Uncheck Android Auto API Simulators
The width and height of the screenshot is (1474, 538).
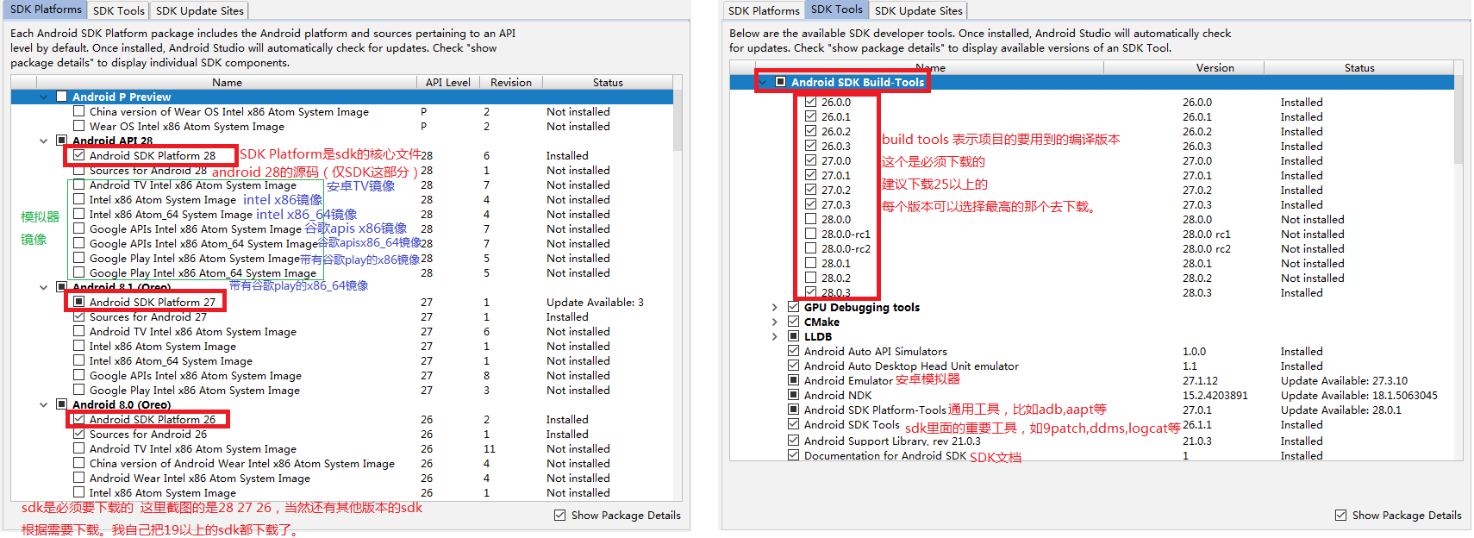793,351
